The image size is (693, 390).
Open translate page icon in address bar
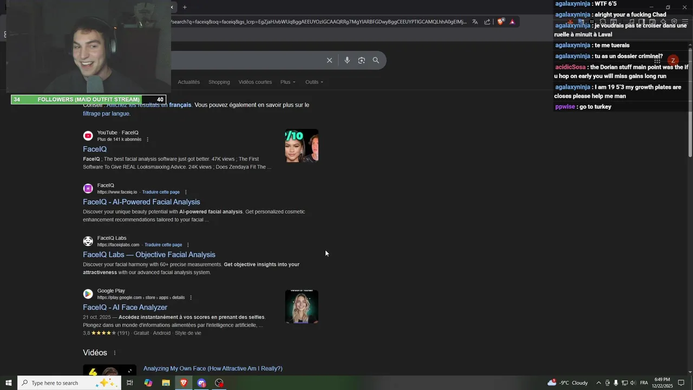click(475, 22)
